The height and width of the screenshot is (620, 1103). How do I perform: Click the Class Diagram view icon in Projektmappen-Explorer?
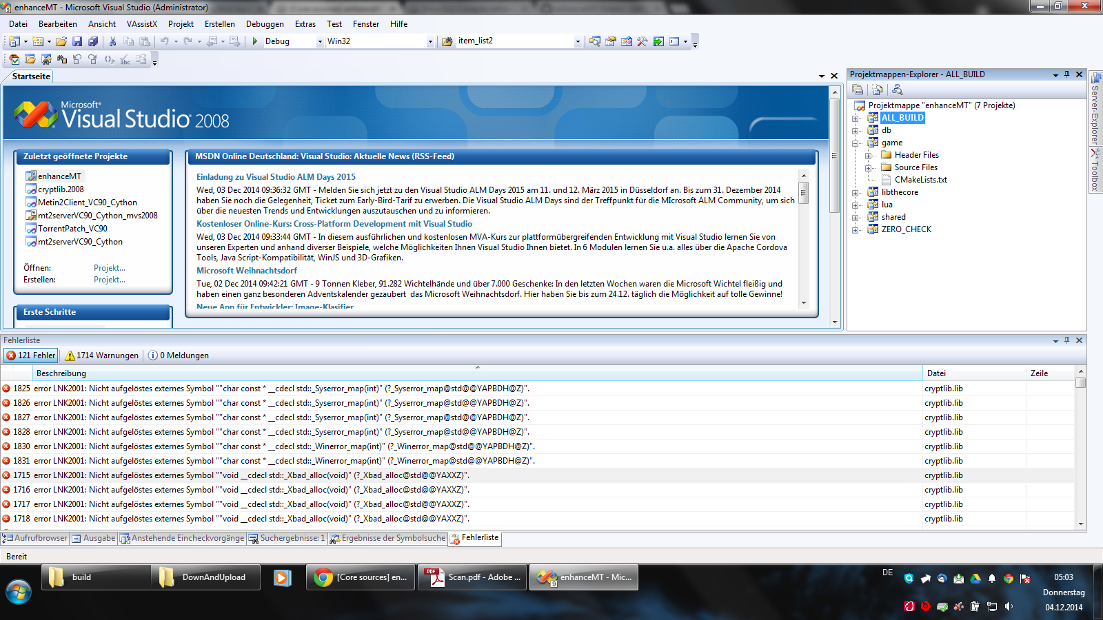point(897,90)
